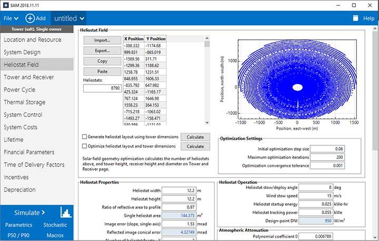
Task: Click main page scroll-up arrow
Action: click(375, 29)
